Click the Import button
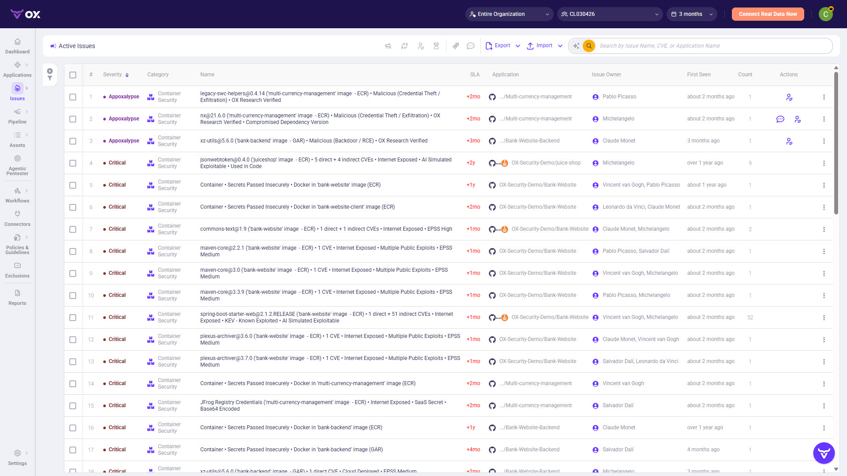The width and height of the screenshot is (847, 476). tap(540, 45)
